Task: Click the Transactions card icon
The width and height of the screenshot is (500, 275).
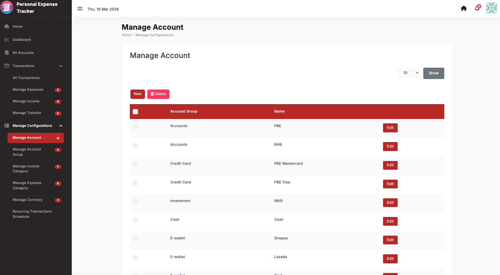Action: (7, 66)
